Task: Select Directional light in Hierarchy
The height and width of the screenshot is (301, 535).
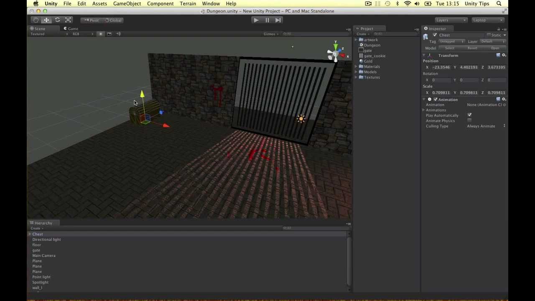Action: click(x=46, y=240)
